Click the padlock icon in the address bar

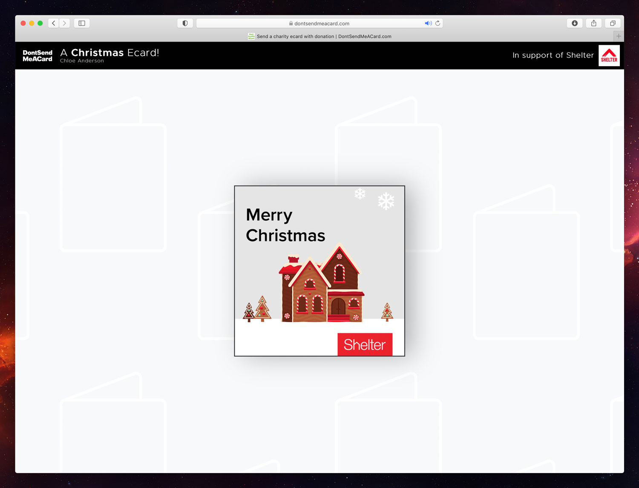[291, 23]
